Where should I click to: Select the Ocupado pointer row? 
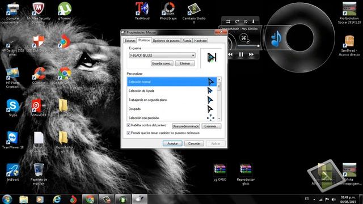click(172, 109)
